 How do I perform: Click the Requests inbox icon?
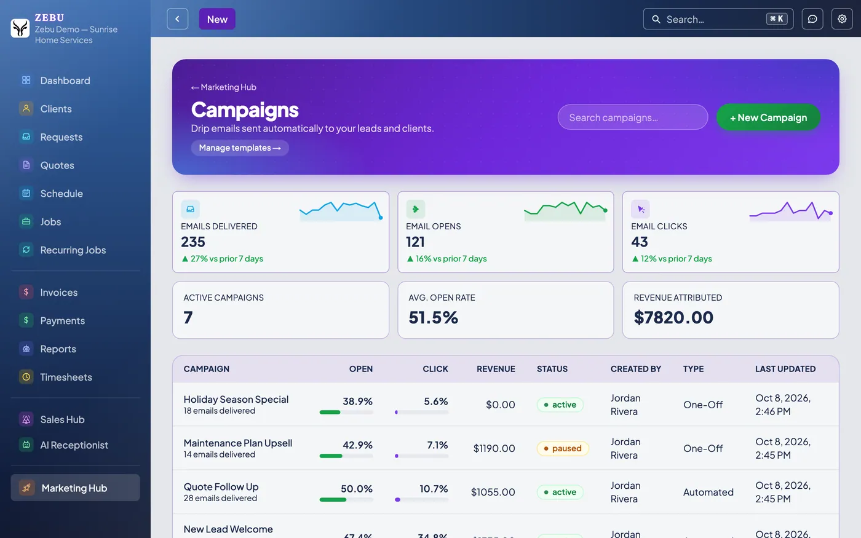(x=26, y=137)
